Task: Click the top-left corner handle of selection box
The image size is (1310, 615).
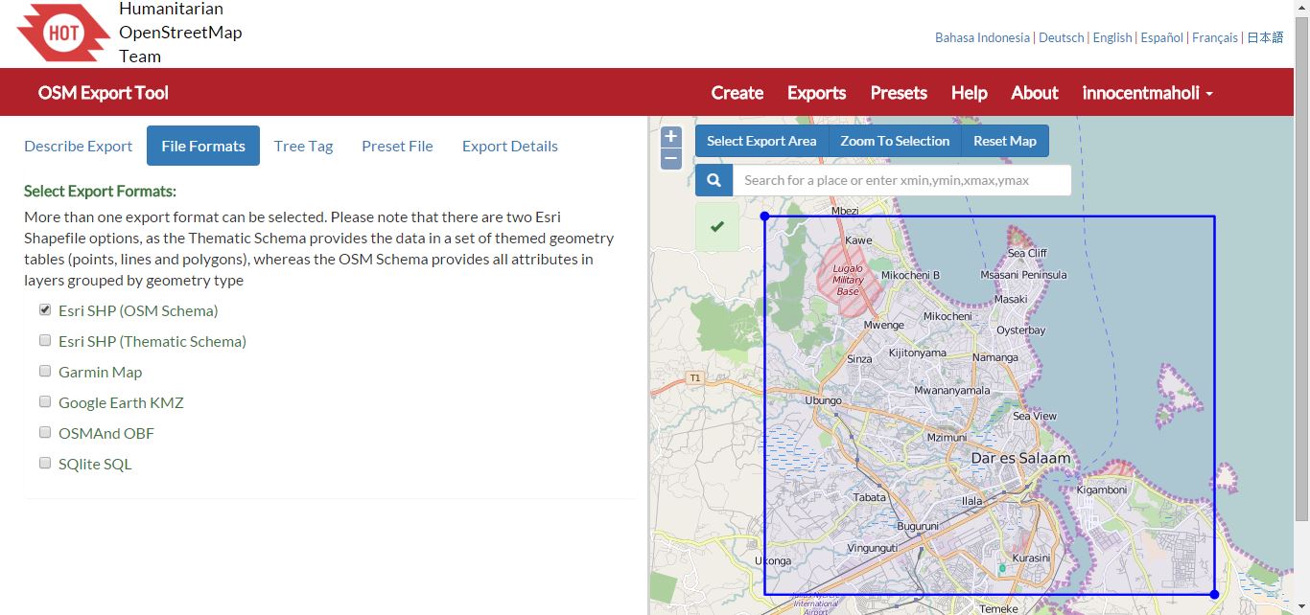Action: [x=764, y=216]
